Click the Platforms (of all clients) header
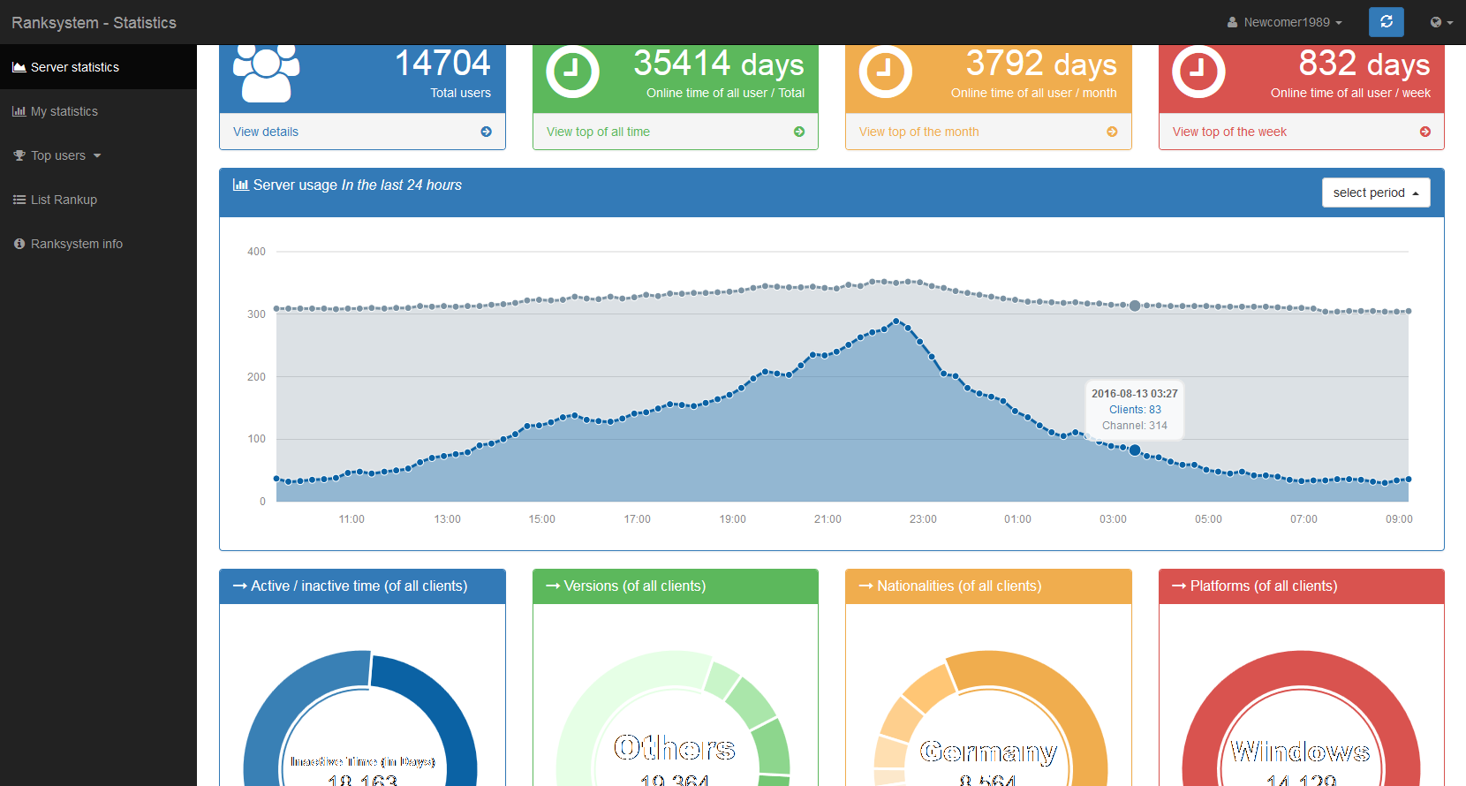The height and width of the screenshot is (786, 1466). pyautogui.click(x=1302, y=586)
